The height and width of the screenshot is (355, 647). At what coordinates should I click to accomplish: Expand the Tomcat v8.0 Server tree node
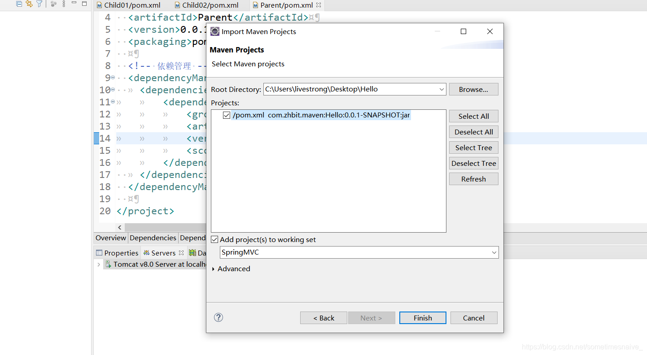(99, 264)
